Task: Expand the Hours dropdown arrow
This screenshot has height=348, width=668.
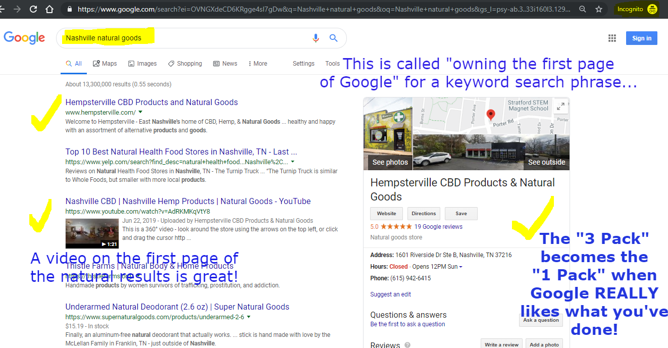Action: [x=460, y=267]
